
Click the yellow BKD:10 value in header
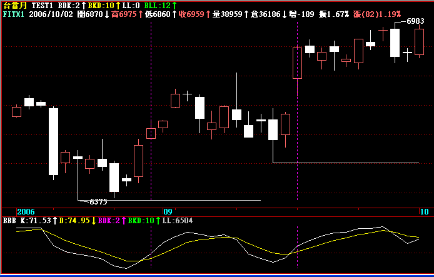101,5
